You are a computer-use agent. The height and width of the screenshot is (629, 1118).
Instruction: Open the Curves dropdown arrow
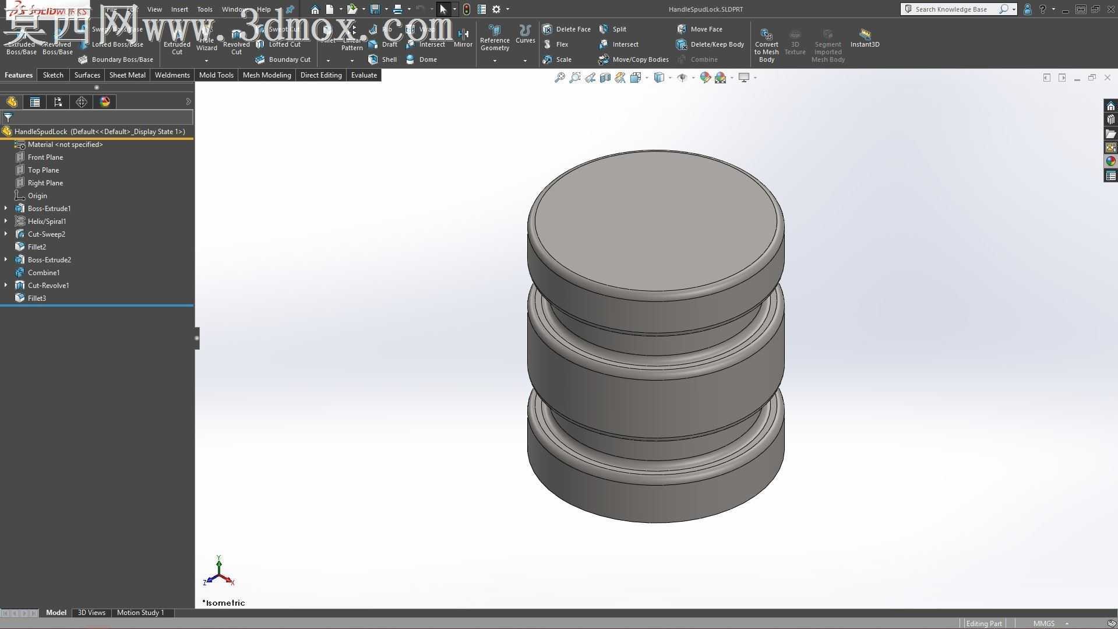pyautogui.click(x=525, y=61)
